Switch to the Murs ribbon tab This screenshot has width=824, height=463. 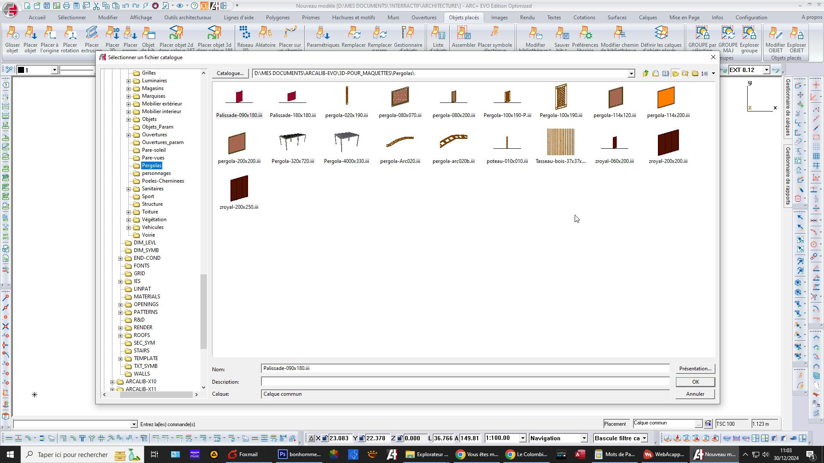coord(393,18)
